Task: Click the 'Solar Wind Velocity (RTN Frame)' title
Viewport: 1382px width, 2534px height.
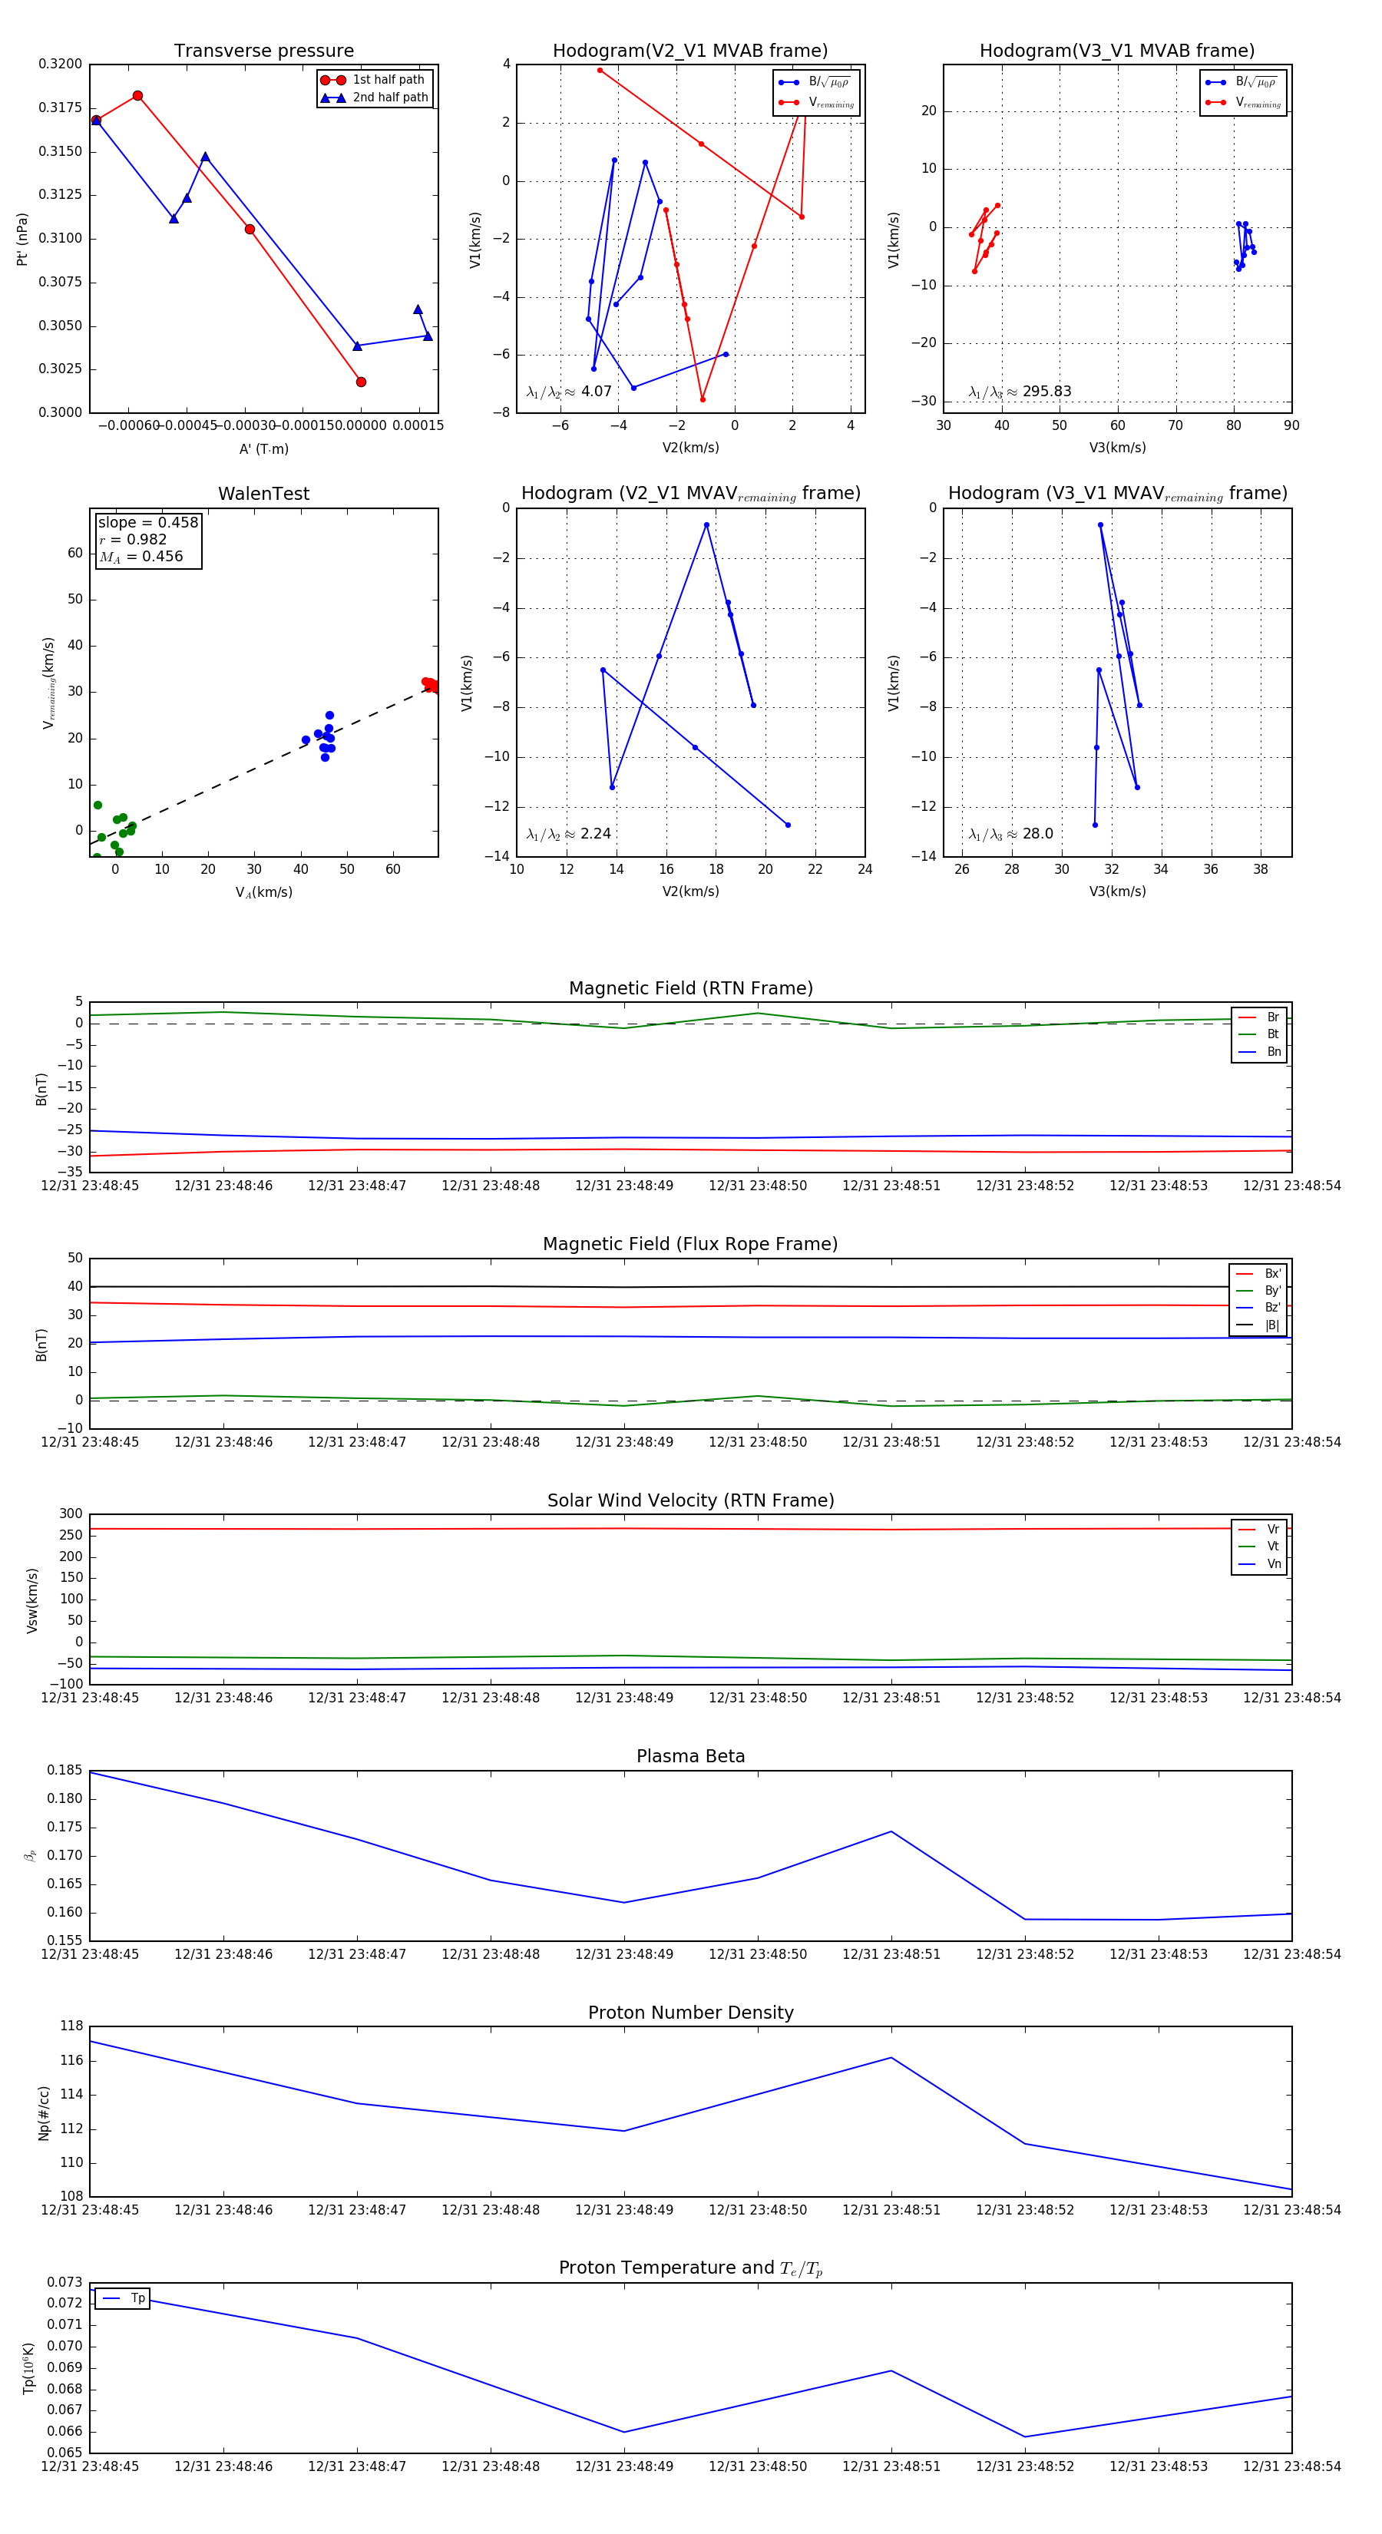Action: tap(690, 1500)
